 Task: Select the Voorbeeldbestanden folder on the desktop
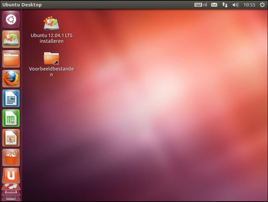click(x=51, y=58)
